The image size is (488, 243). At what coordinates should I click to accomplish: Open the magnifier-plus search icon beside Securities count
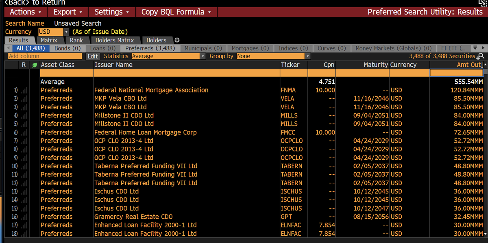tap(481, 56)
